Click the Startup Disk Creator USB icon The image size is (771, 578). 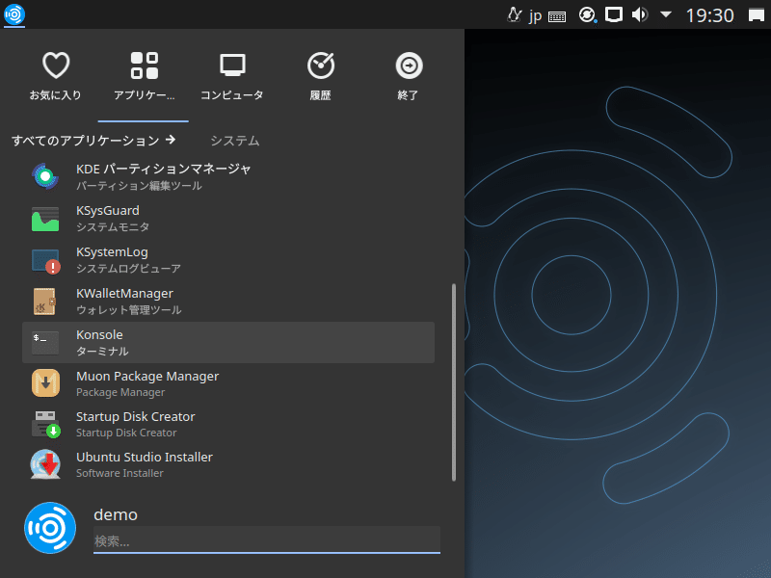(x=45, y=424)
